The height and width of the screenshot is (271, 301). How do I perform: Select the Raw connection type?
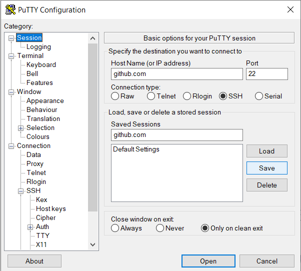pos(115,96)
